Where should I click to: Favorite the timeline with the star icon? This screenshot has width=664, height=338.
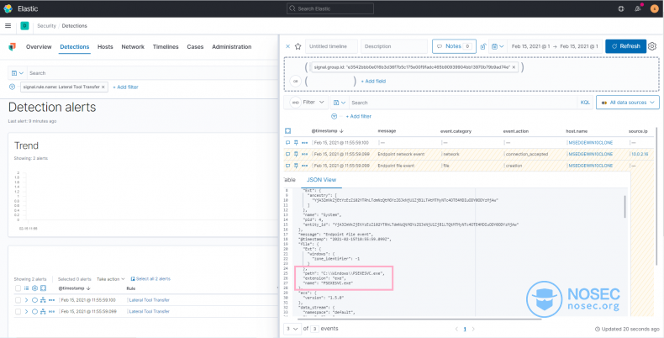click(298, 46)
